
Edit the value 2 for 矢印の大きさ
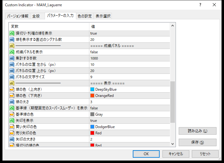coord(129,139)
